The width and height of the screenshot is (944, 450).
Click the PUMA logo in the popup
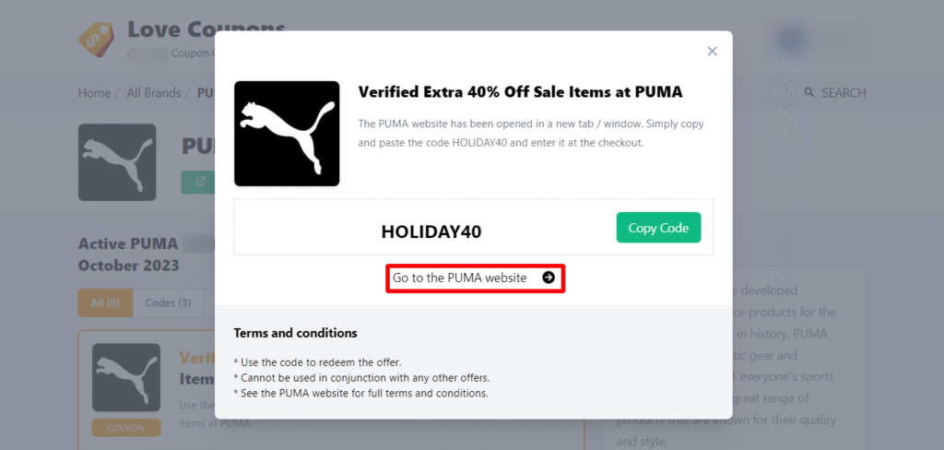click(x=287, y=134)
